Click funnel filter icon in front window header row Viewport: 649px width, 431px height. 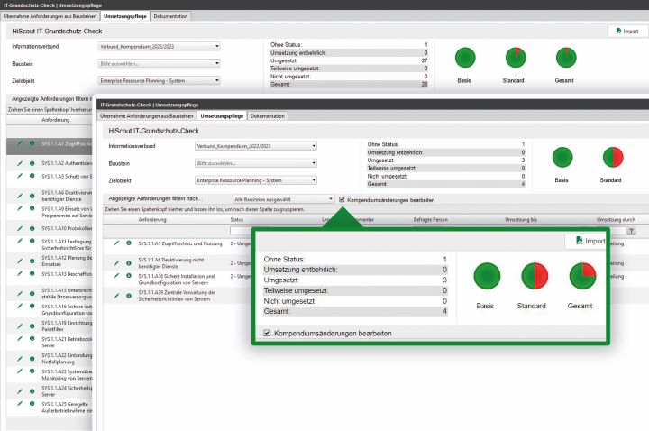point(631,231)
